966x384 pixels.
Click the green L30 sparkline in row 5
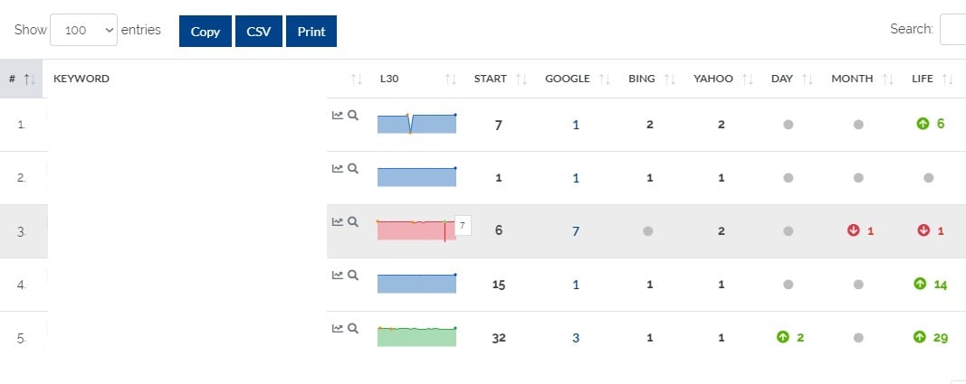point(416,337)
